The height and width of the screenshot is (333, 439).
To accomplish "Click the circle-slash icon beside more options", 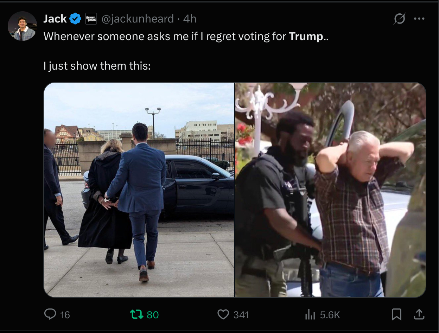I will [399, 19].
